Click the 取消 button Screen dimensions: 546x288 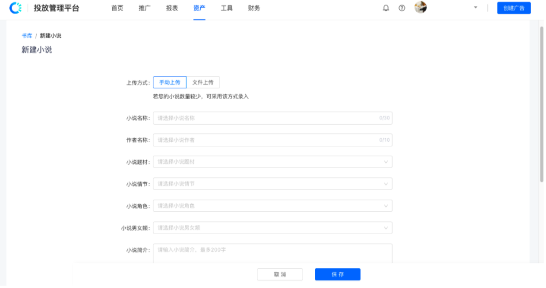click(280, 275)
